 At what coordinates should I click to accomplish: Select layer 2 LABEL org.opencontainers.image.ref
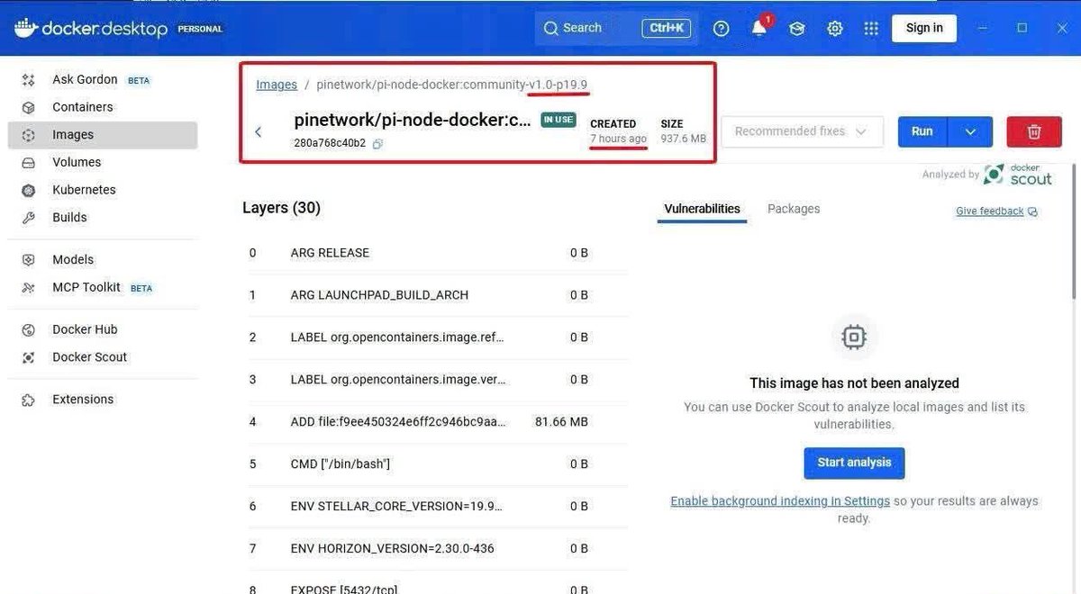[436, 337]
